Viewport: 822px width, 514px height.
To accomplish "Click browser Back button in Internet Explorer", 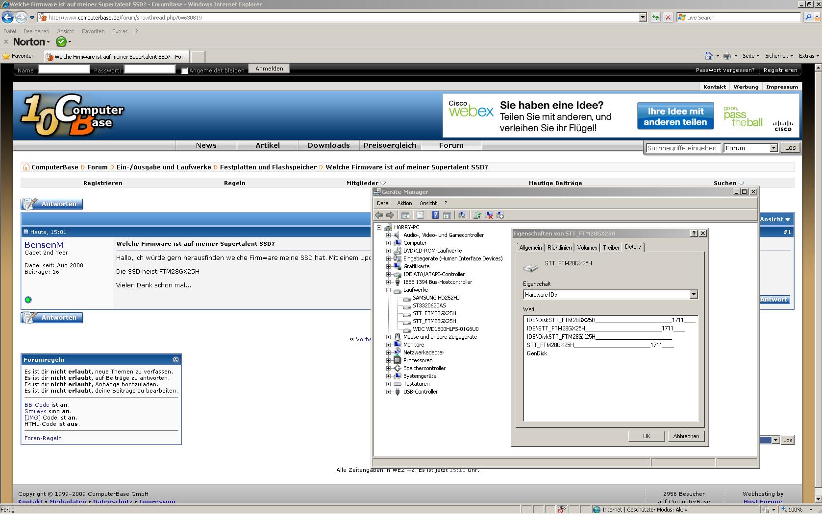I will [7, 17].
